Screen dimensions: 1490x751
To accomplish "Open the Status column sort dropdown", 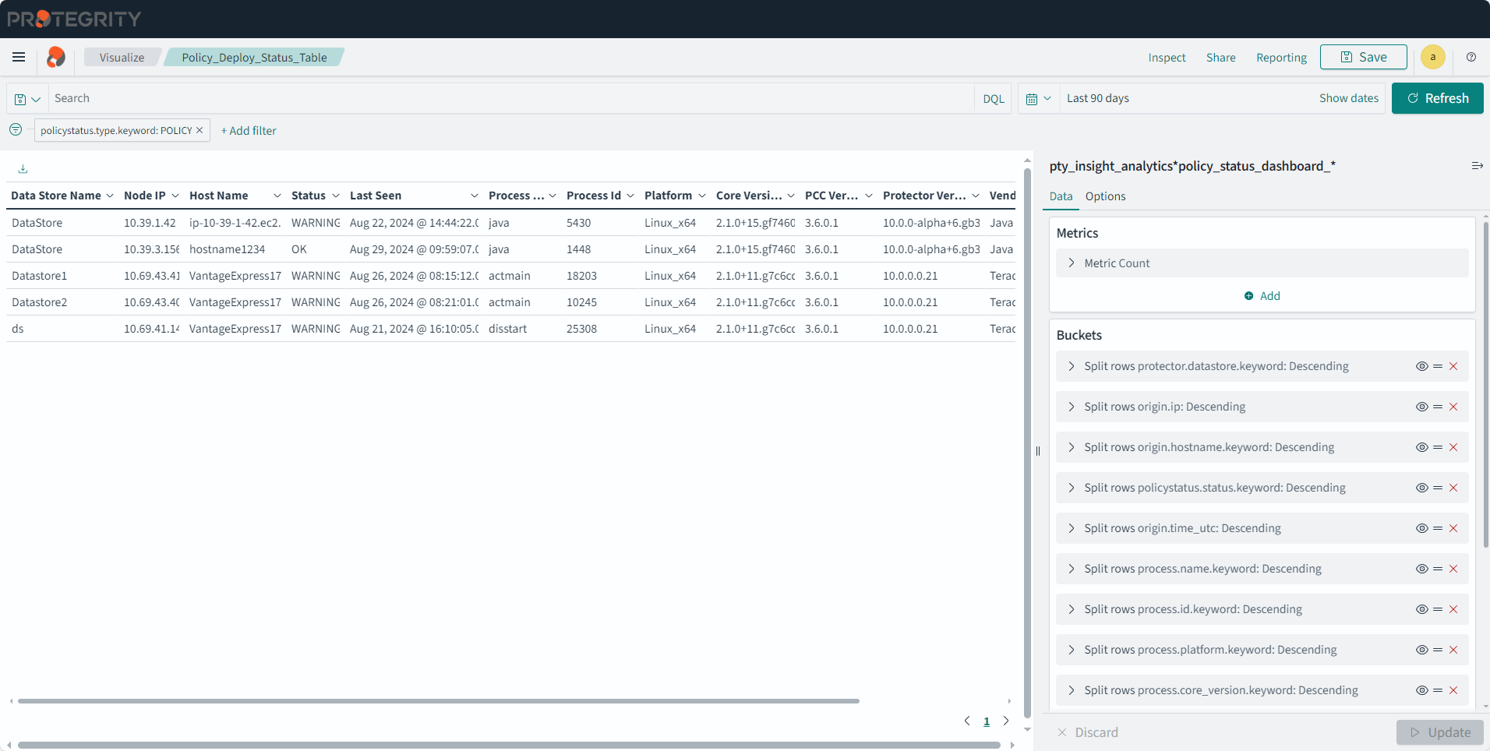I will coord(336,196).
